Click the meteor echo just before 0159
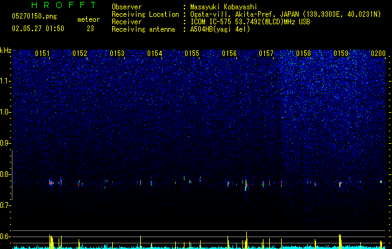Viewport: 392px width, 249px height. tap(340, 184)
